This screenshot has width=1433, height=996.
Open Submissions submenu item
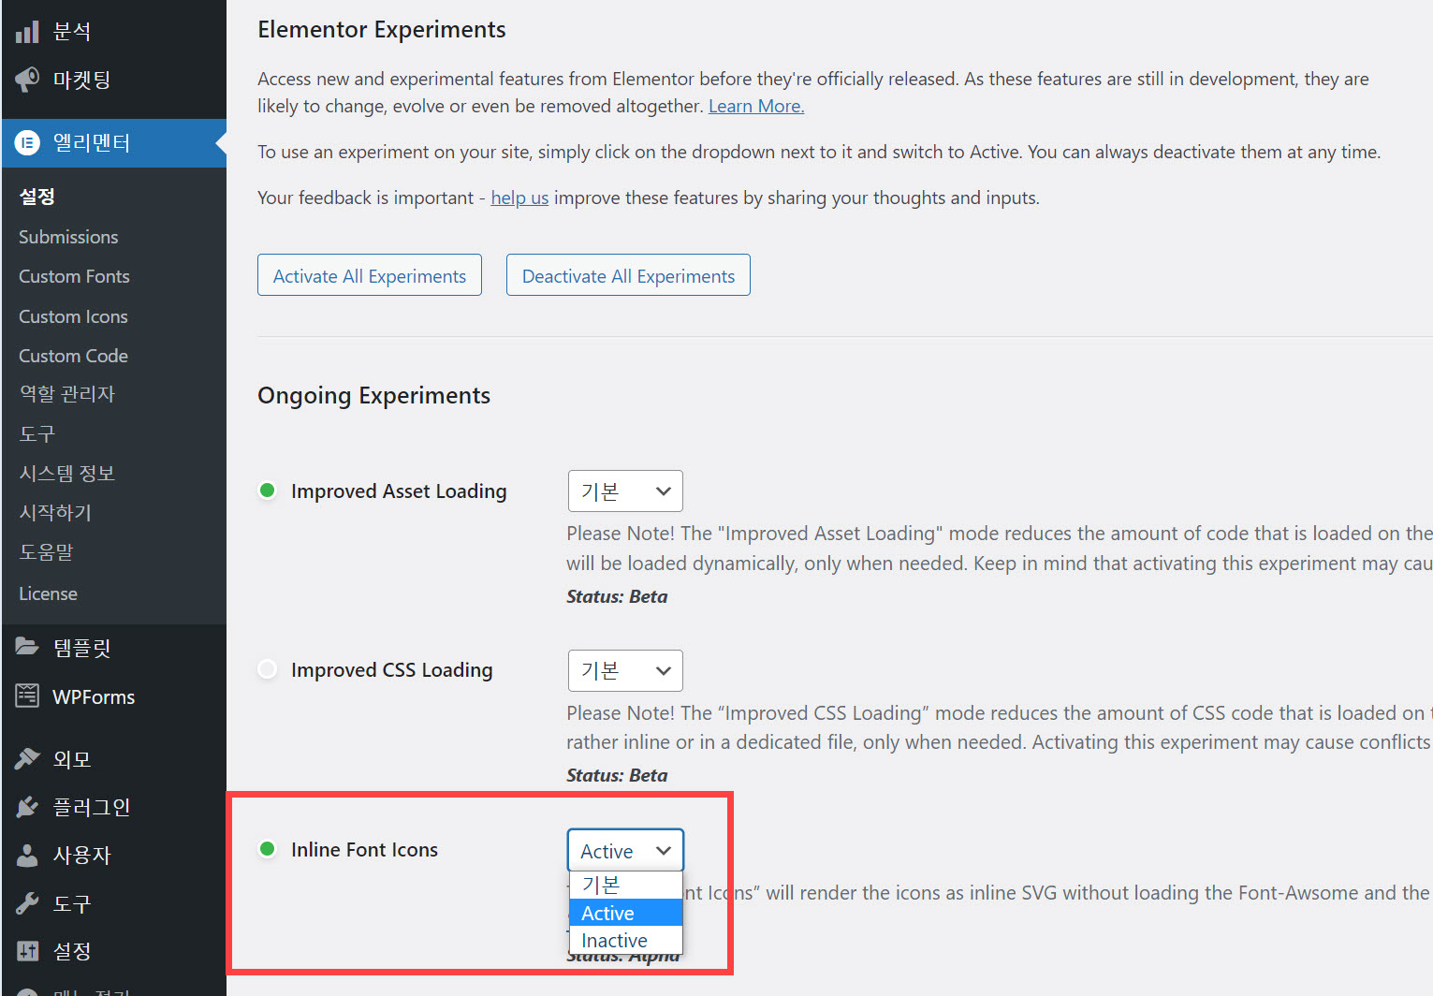(x=68, y=237)
